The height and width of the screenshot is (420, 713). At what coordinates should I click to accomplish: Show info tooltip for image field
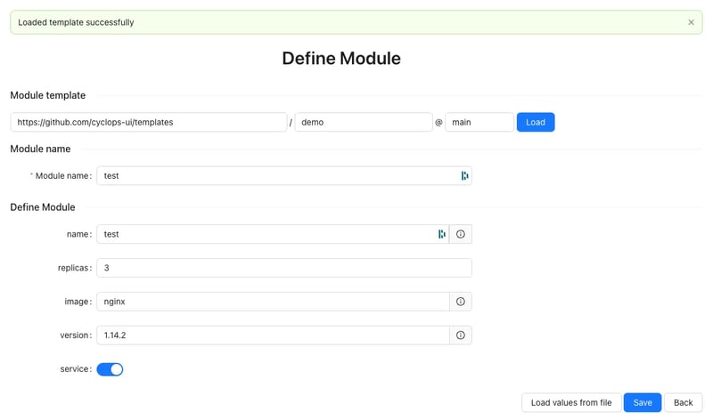(x=461, y=302)
